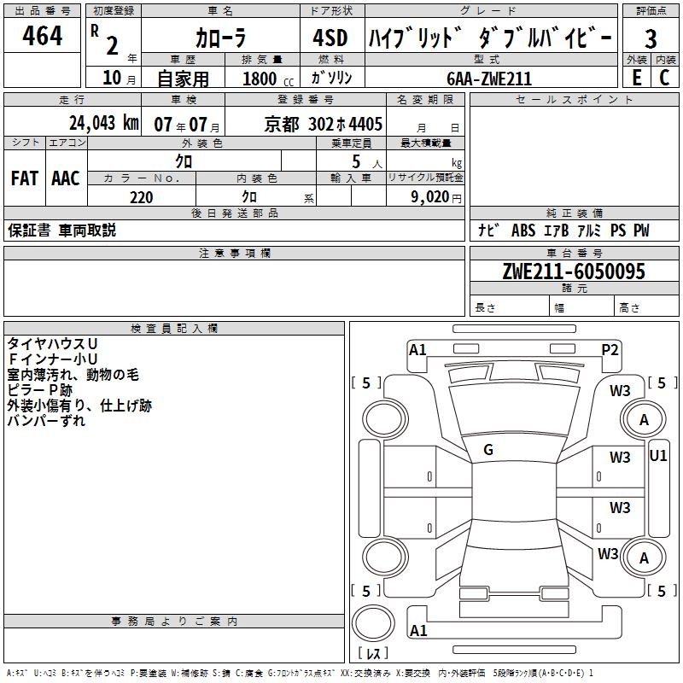
Task: Click vehicle history 自家用
Action: tap(183, 79)
